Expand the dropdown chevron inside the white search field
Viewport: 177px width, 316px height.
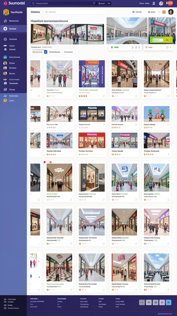point(104,12)
